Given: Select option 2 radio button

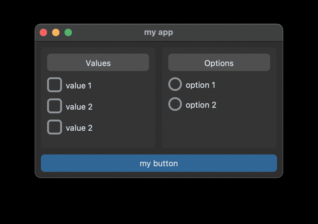Looking at the screenshot, I should point(175,104).
